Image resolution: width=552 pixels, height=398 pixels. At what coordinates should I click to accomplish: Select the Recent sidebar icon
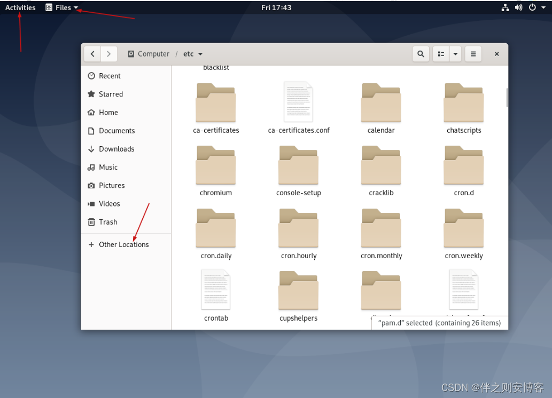click(x=91, y=76)
